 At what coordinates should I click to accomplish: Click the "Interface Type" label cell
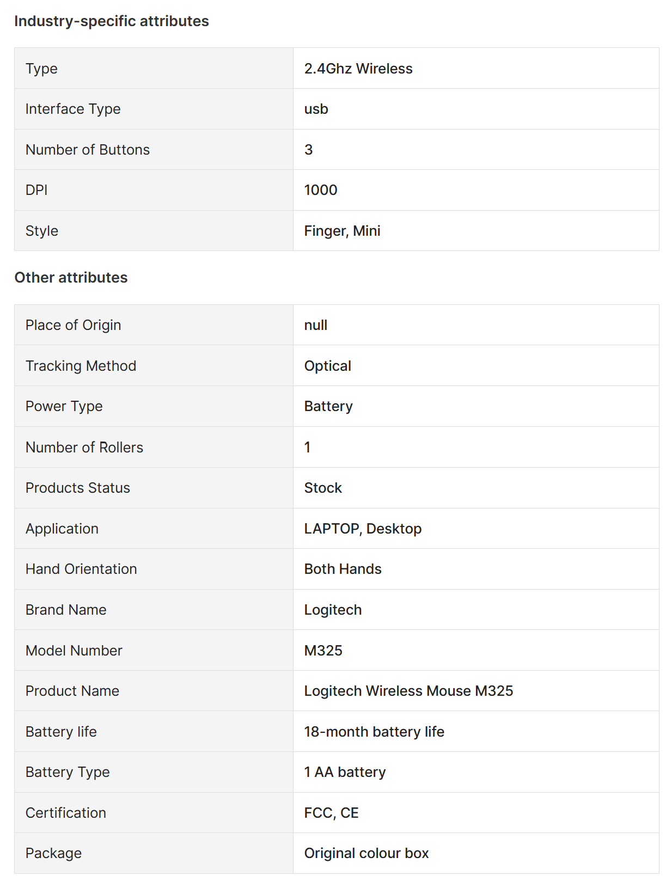pyautogui.click(x=73, y=109)
